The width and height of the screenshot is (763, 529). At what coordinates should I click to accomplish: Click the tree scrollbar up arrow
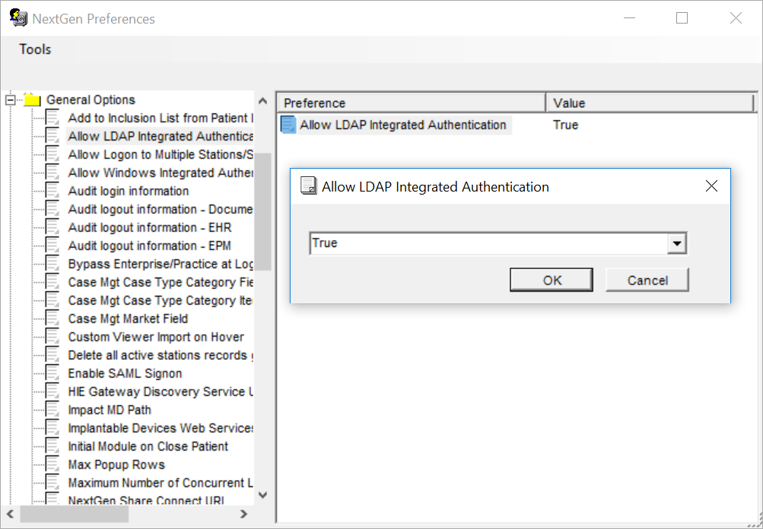(x=262, y=101)
